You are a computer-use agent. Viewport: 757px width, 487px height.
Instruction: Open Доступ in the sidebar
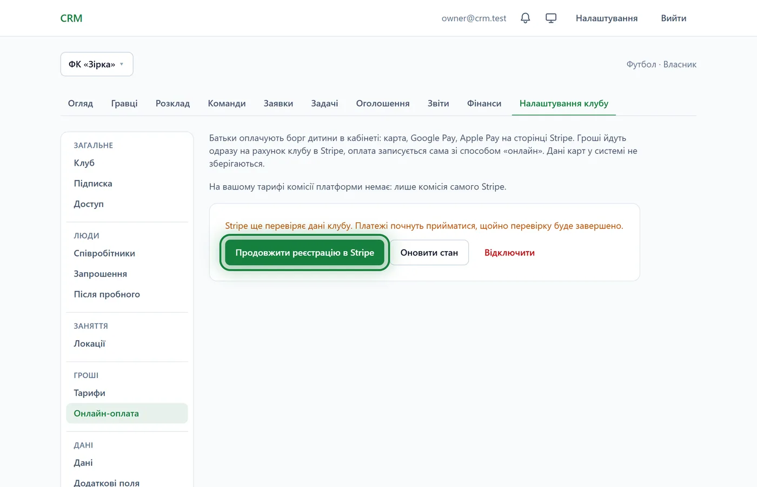(127, 204)
